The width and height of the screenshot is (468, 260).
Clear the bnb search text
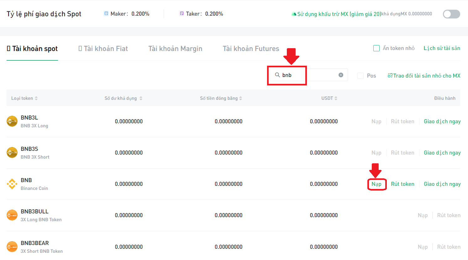click(341, 75)
